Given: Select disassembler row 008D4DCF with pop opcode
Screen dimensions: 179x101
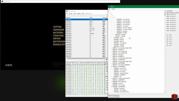Looking at the screenshot, I should 87,32.
